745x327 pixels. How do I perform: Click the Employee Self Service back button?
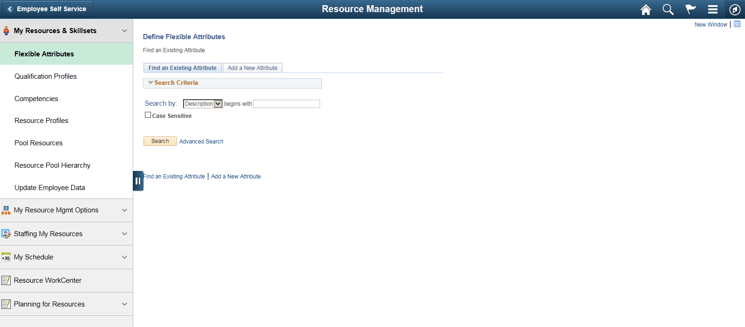coord(47,9)
